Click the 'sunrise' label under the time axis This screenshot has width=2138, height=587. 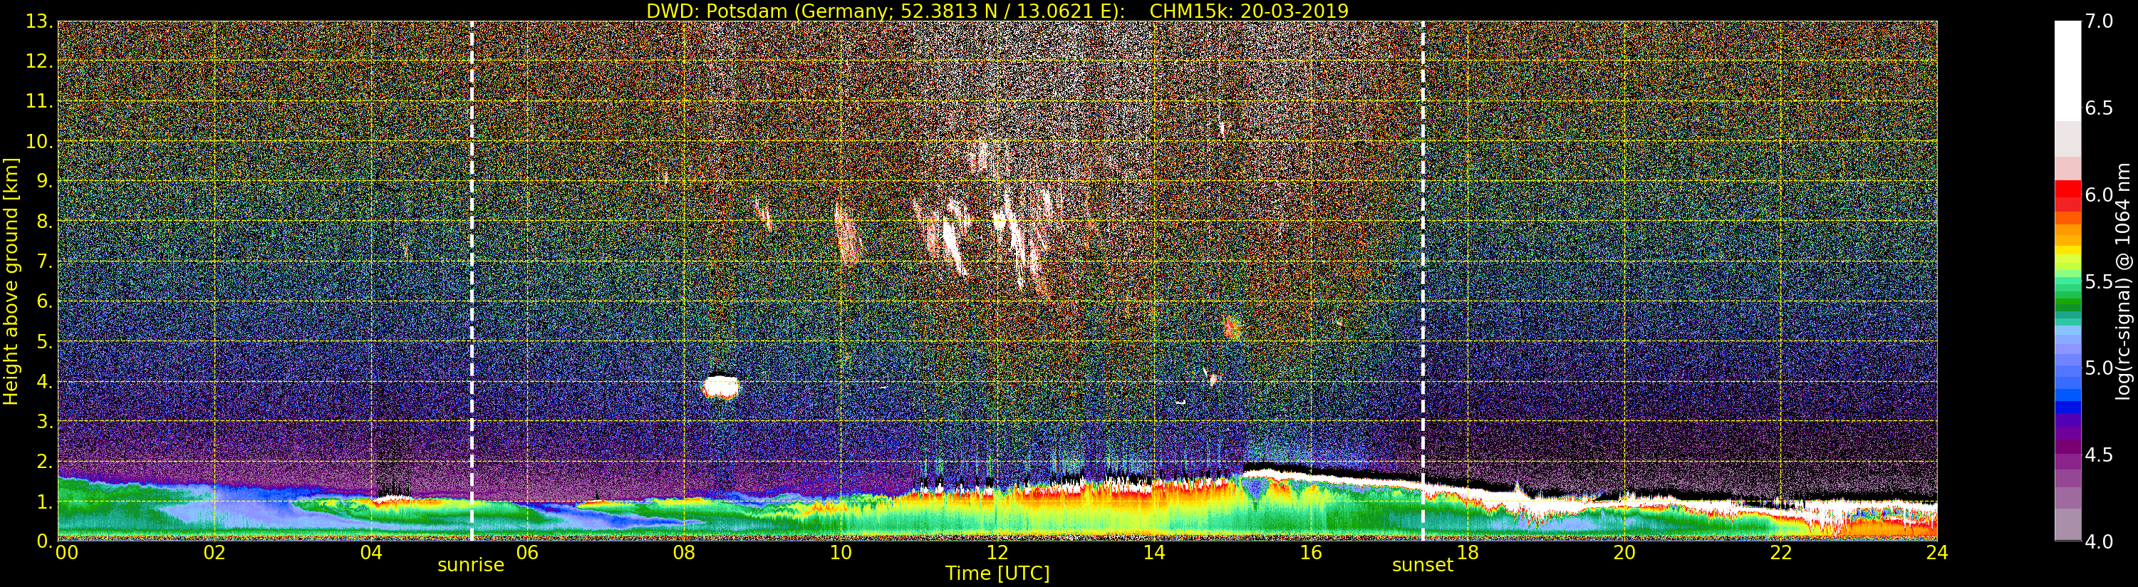(x=471, y=565)
